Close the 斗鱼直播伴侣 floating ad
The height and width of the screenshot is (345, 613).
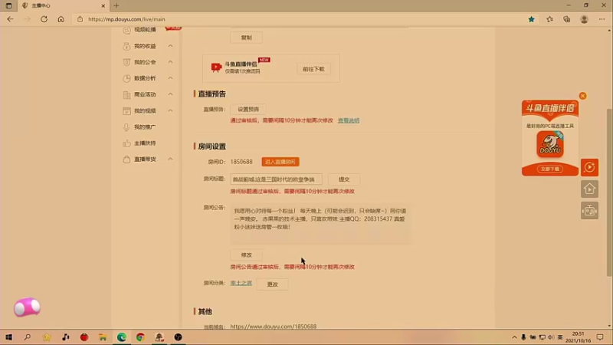[x=582, y=96]
